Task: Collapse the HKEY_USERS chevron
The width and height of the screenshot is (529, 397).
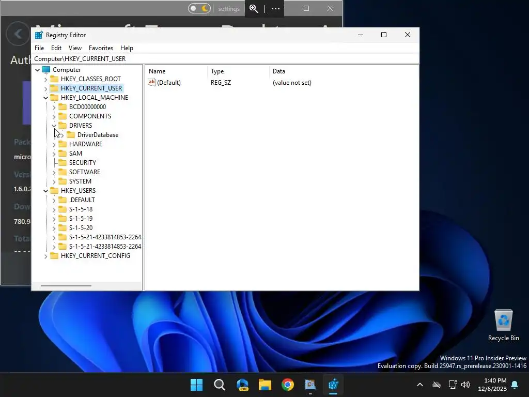Action: pyautogui.click(x=46, y=191)
